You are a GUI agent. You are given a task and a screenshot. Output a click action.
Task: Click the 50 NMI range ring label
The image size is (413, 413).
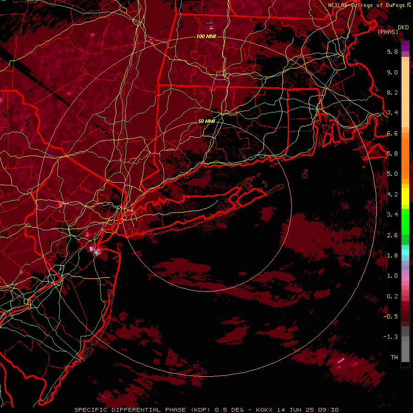pyautogui.click(x=206, y=121)
